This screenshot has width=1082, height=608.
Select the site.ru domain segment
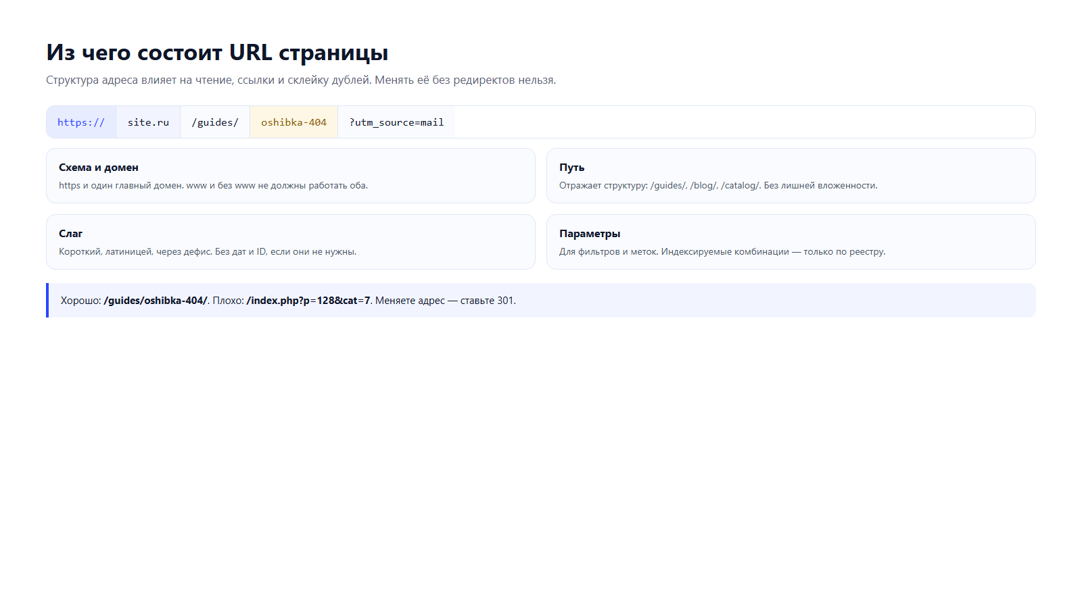click(148, 122)
